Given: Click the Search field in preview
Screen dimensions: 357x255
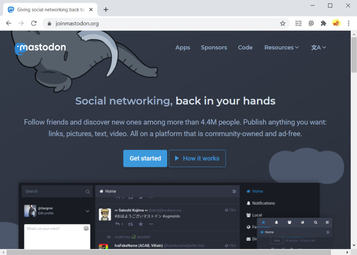Looking at the screenshot, I should (x=57, y=191).
